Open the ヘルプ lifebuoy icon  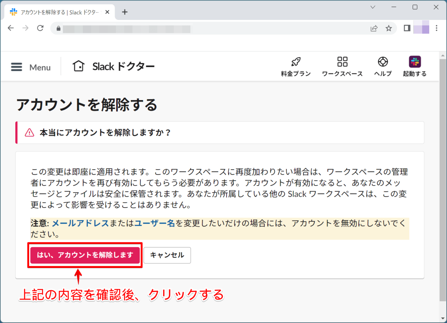click(383, 62)
